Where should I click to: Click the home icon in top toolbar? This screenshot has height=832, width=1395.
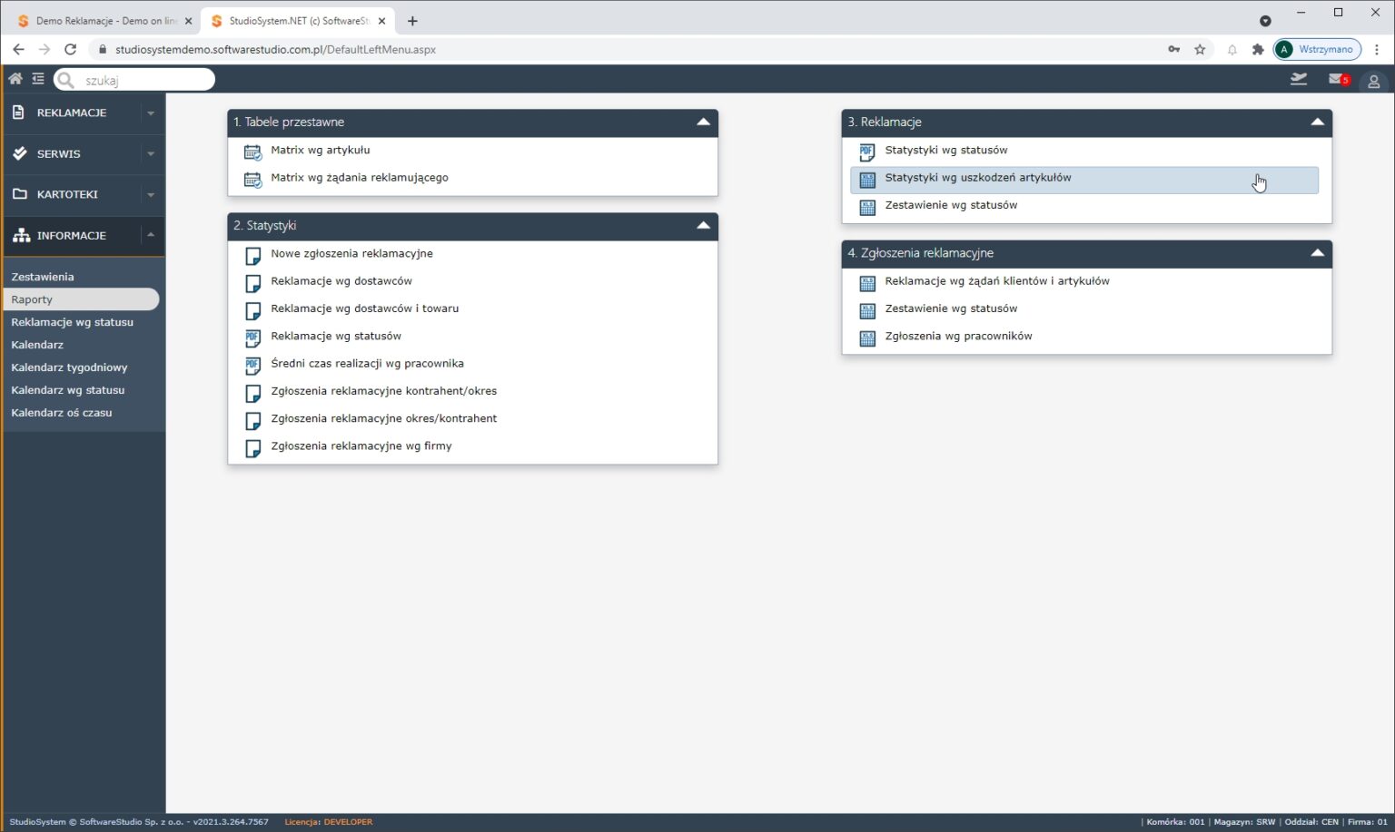15,79
